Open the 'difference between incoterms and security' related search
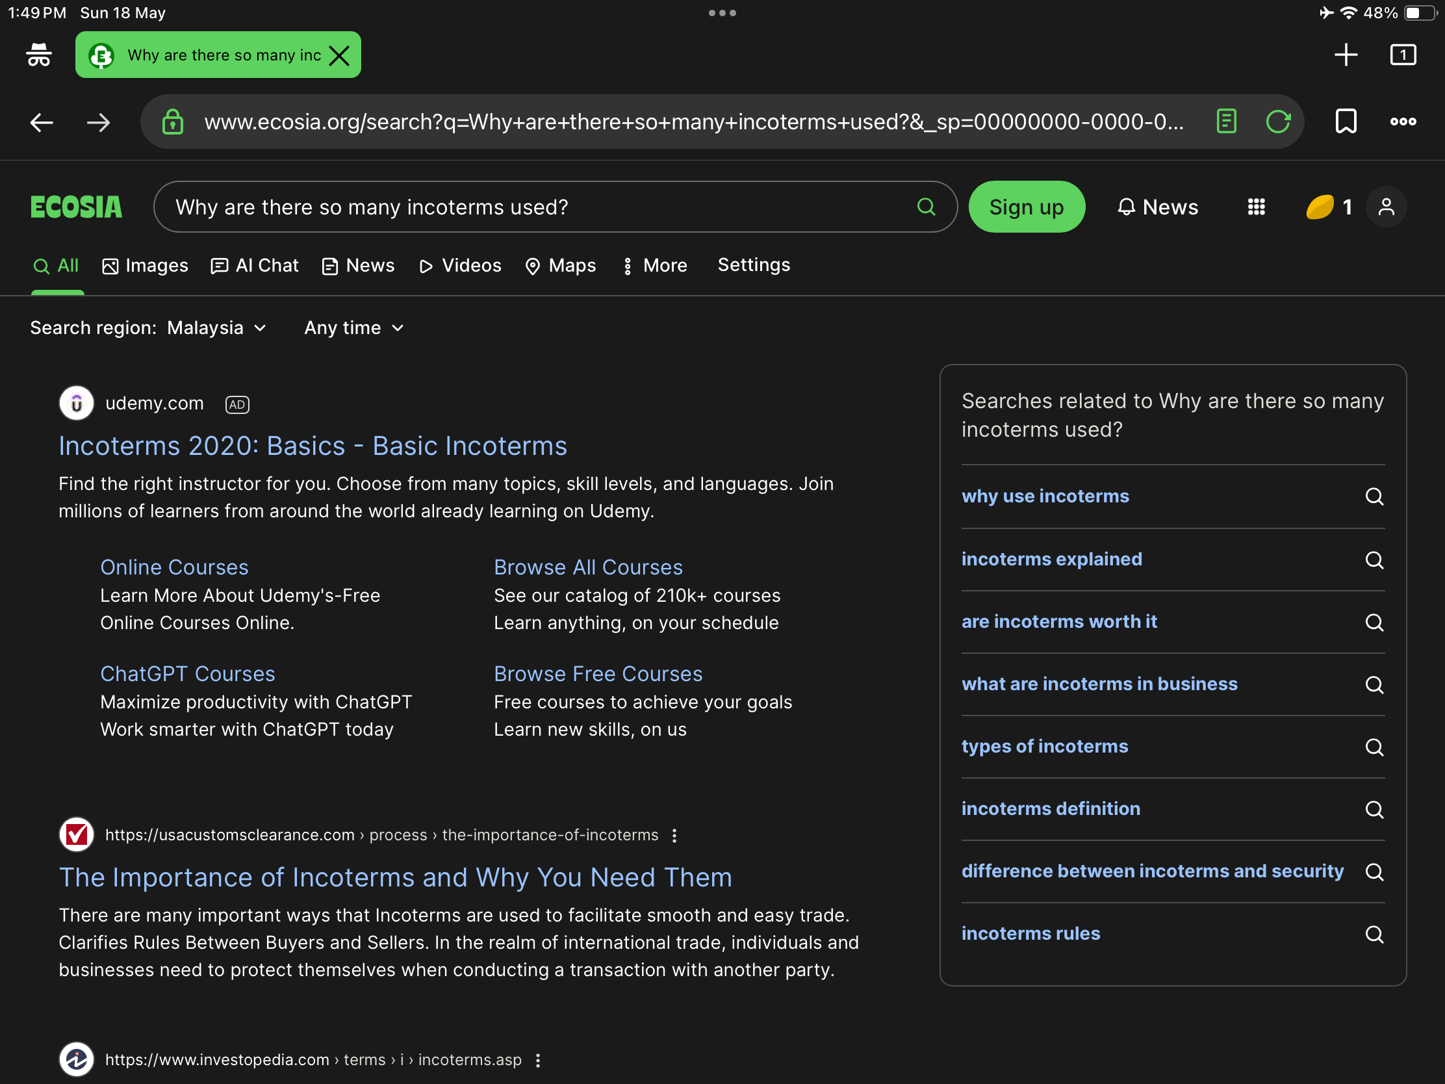Image resolution: width=1445 pixels, height=1084 pixels. [x=1153, y=871]
